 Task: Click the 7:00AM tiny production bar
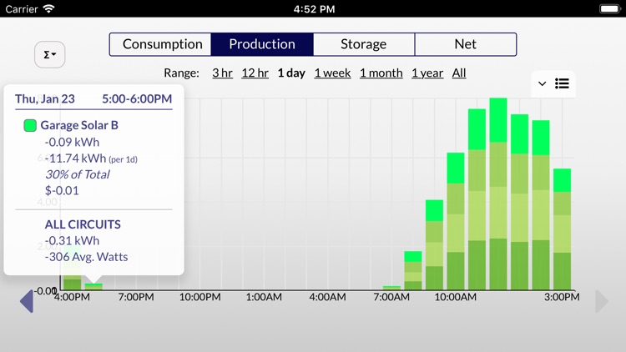pyautogui.click(x=391, y=288)
